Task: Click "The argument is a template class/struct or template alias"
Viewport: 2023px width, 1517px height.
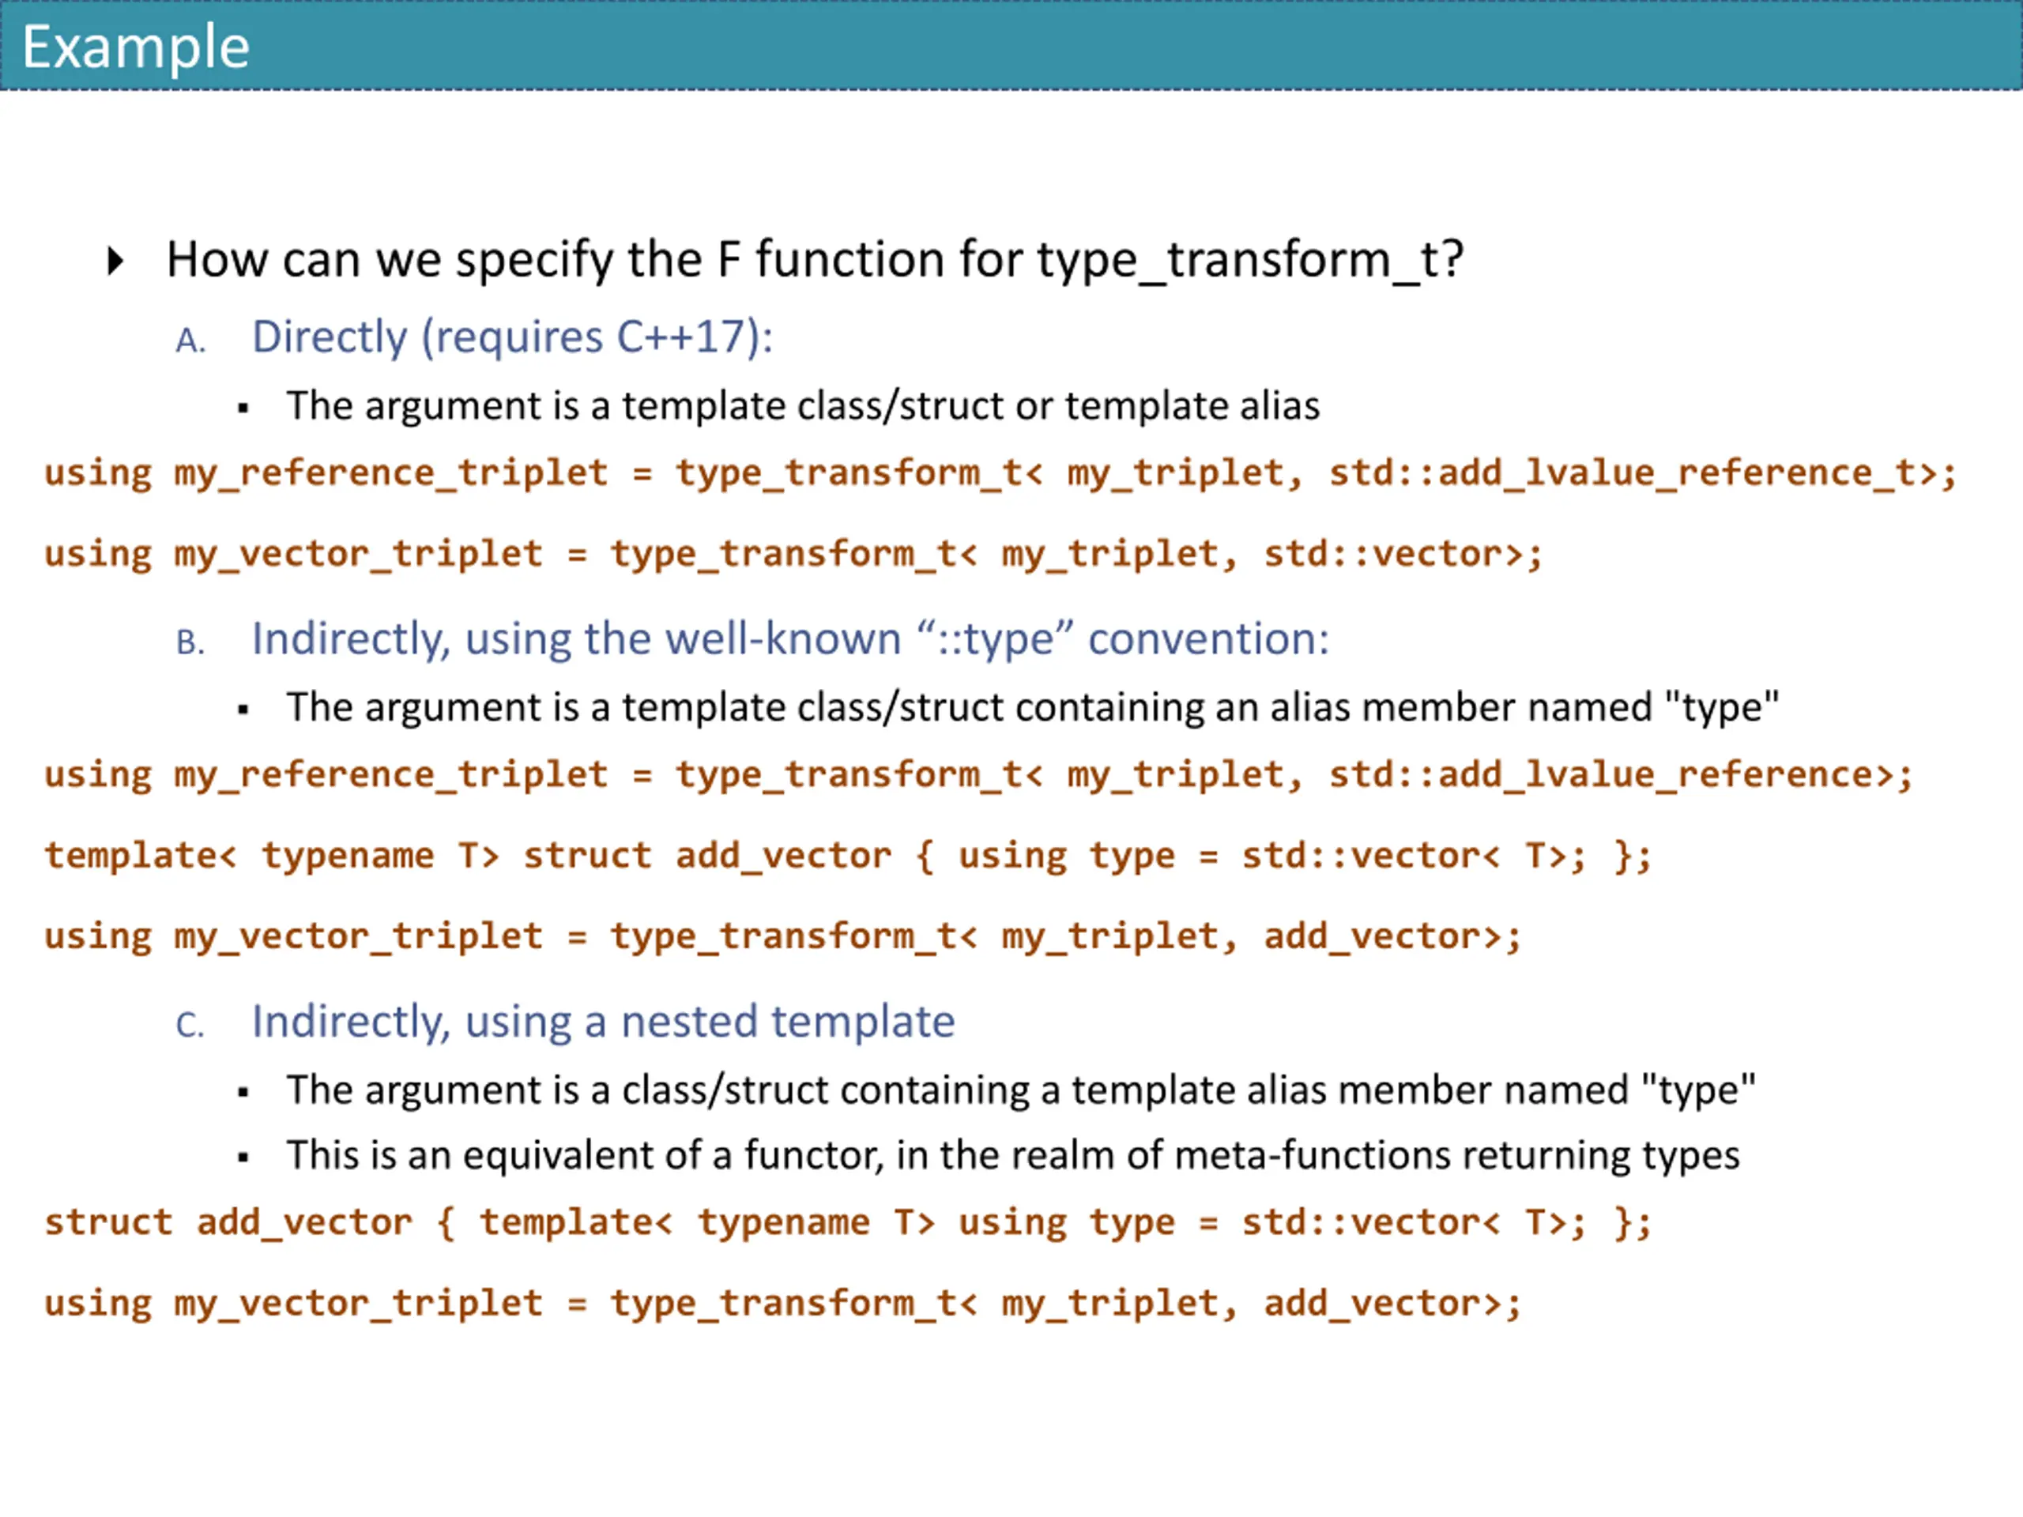Action: click(803, 406)
